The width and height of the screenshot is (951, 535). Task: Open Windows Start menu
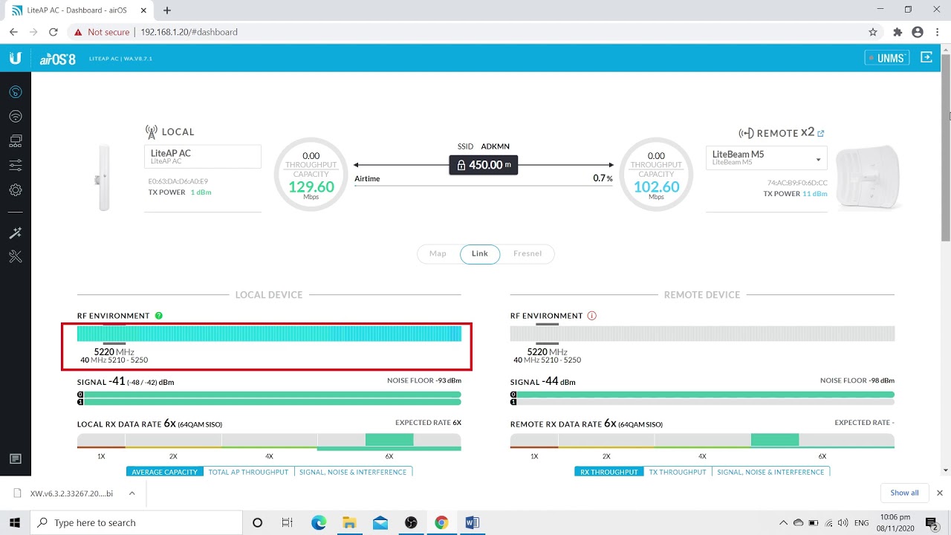tap(15, 522)
